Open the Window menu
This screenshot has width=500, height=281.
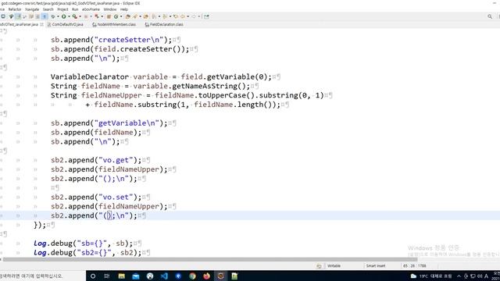tap(109, 9)
